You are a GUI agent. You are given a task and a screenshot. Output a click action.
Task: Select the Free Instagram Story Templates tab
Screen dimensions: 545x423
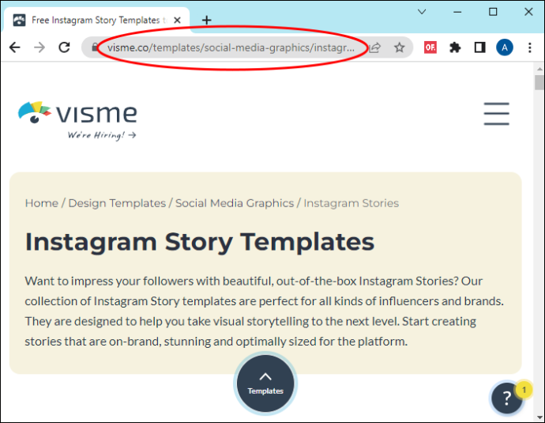[x=96, y=21]
